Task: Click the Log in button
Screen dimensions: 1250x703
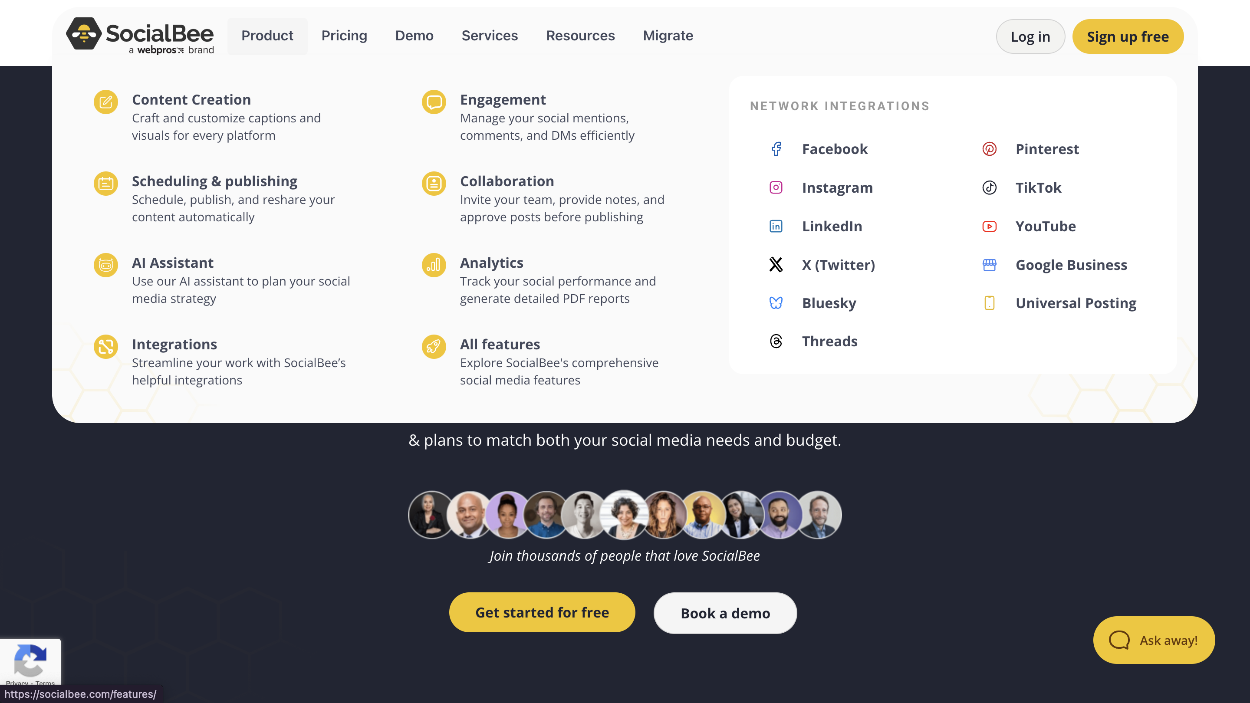Action: (x=1030, y=36)
